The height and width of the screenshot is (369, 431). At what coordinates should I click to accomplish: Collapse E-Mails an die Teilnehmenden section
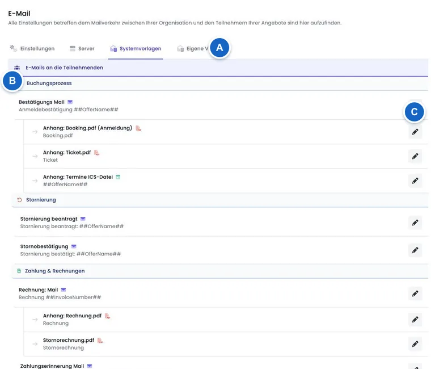218,68
